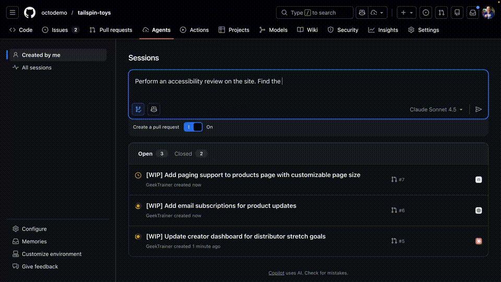This screenshot has width=501, height=282.
Task: Open pull request #7 reference
Action: (x=398, y=180)
